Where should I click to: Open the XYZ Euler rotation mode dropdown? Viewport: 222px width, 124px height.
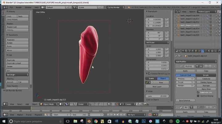[x=157, y=43]
